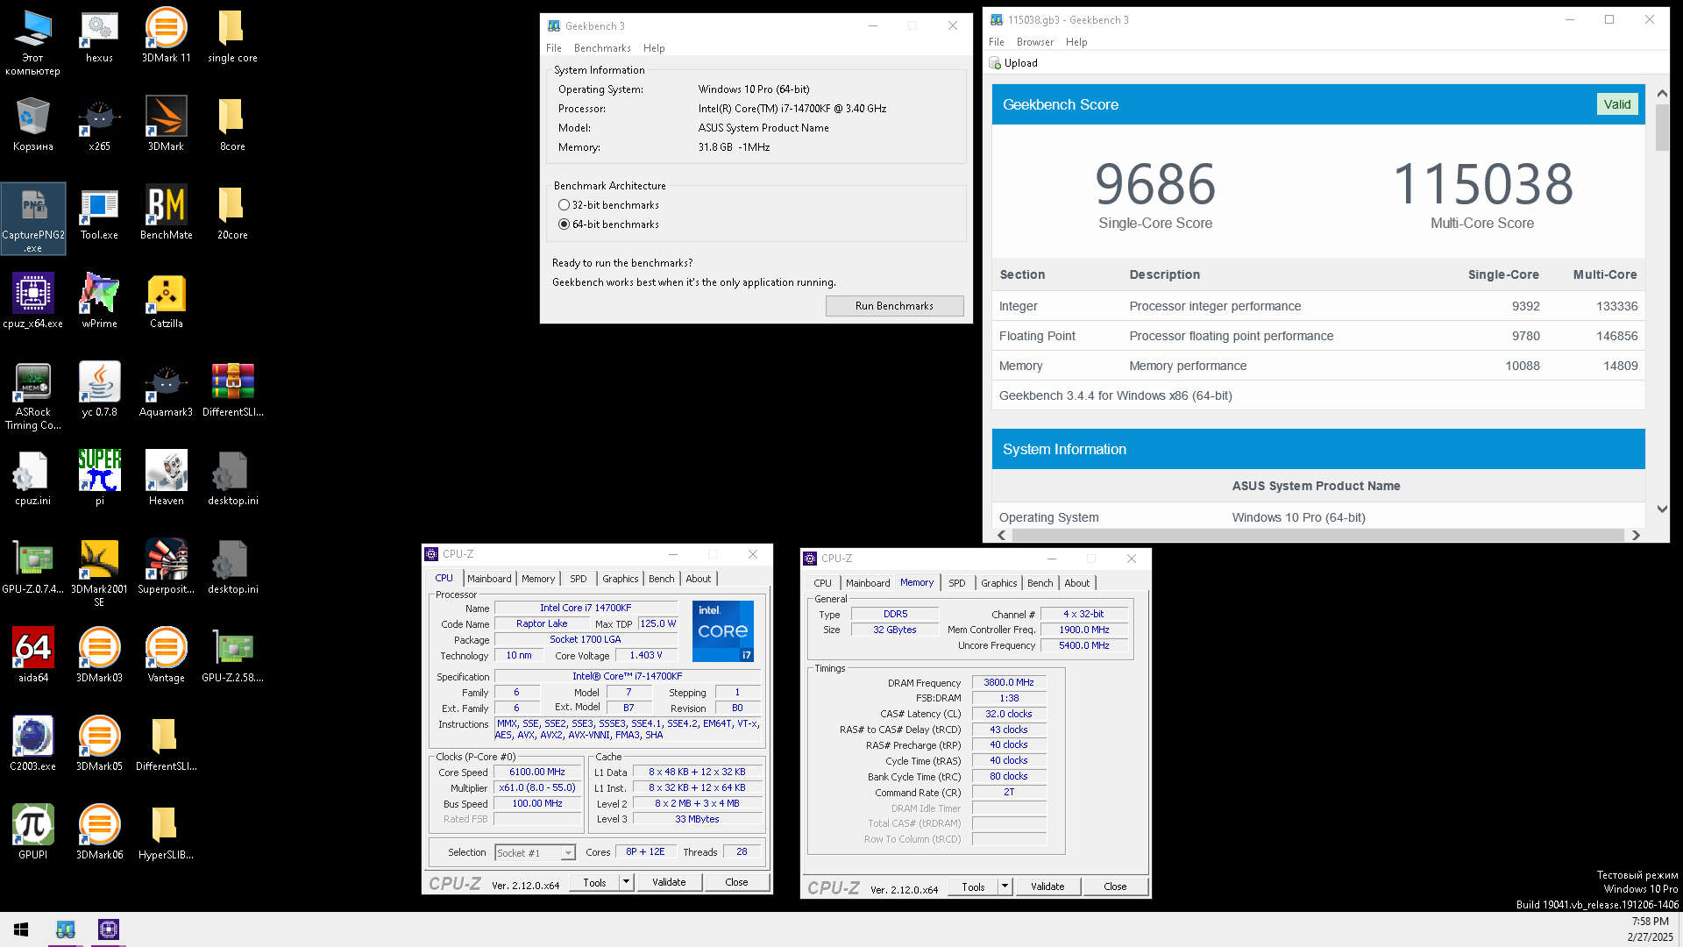Screen dimensions: 1683x947
Task: Open the C2003.exe desktop icon
Action: [x=33, y=744]
